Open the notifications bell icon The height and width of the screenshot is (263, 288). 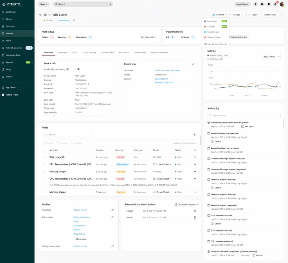click(x=269, y=4)
